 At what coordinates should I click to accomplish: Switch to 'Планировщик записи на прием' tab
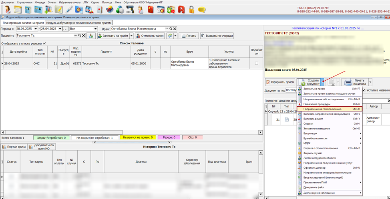pos(23,23)
